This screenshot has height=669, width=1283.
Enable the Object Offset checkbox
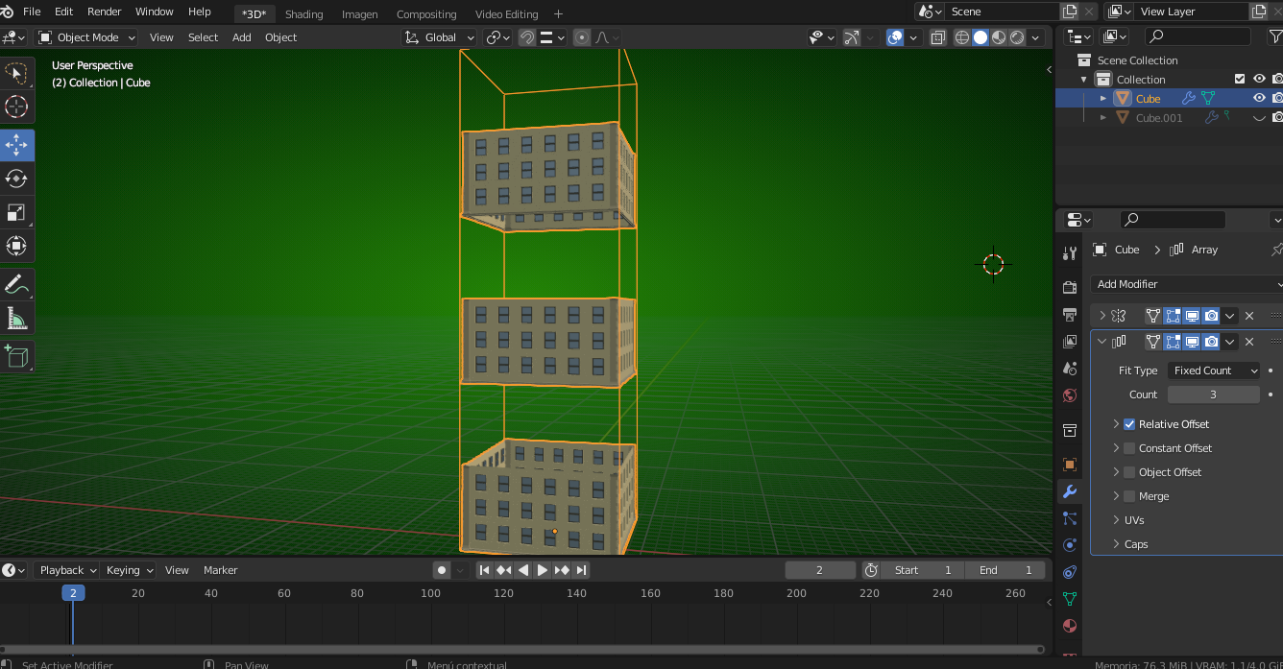pyautogui.click(x=1129, y=472)
